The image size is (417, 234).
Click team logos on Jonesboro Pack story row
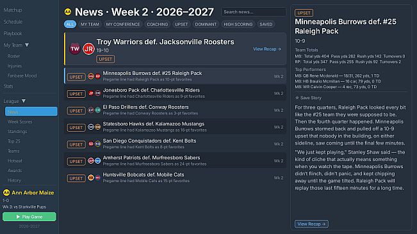pos(94,93)
